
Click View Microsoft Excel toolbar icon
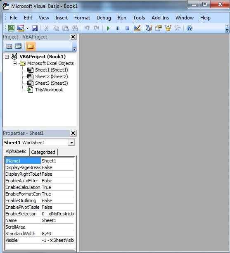11,28
